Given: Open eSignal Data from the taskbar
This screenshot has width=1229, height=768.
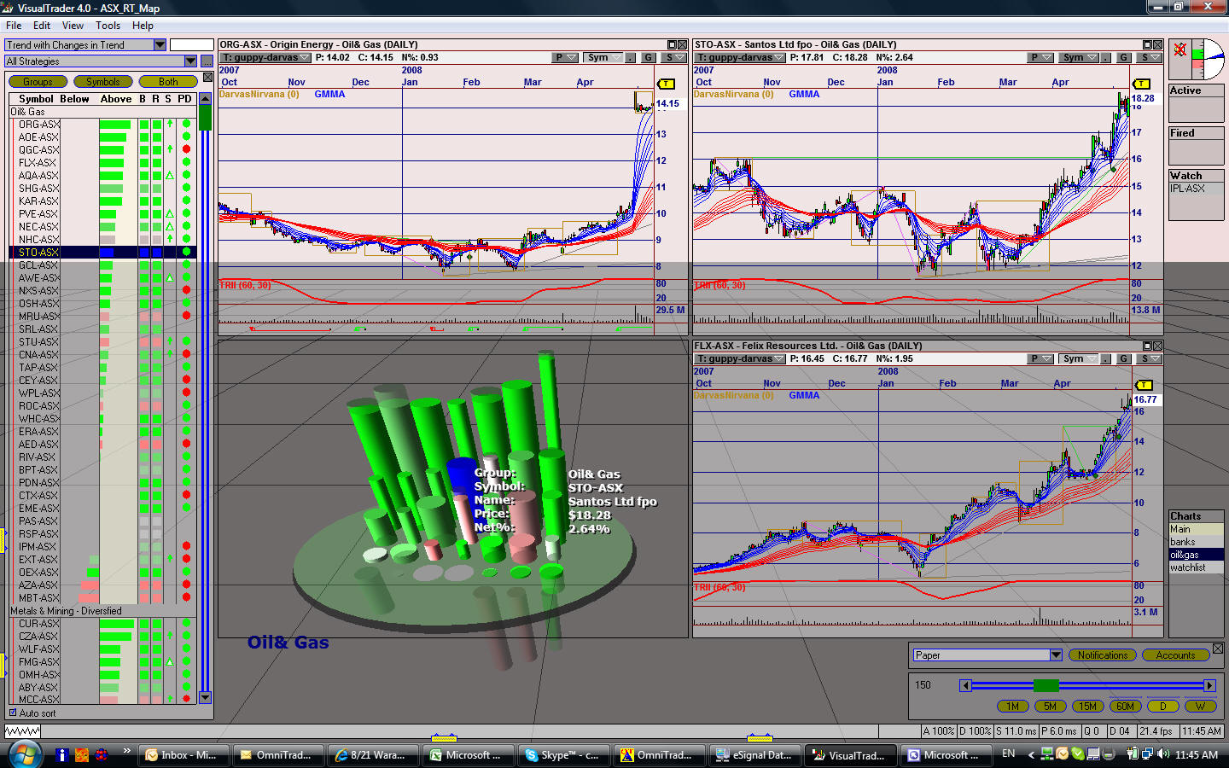Looking at the screenshot, I should click(x=755, y=755).
